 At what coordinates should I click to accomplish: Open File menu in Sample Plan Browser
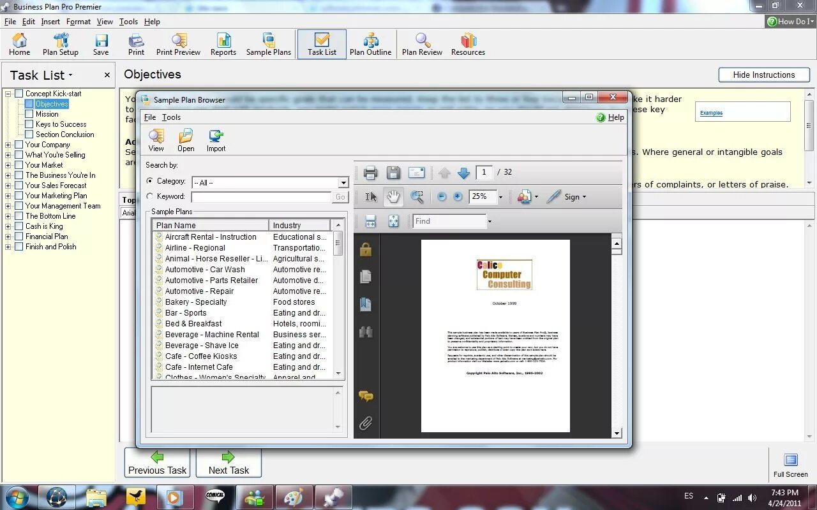pos(150,117)
